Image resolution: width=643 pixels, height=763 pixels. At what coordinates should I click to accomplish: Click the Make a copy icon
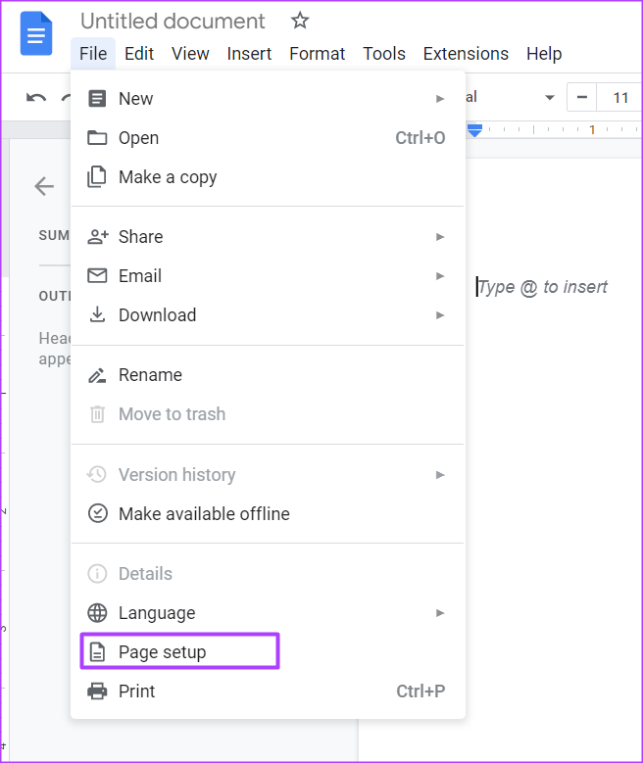pyautogui.click(x=96, y=176)
